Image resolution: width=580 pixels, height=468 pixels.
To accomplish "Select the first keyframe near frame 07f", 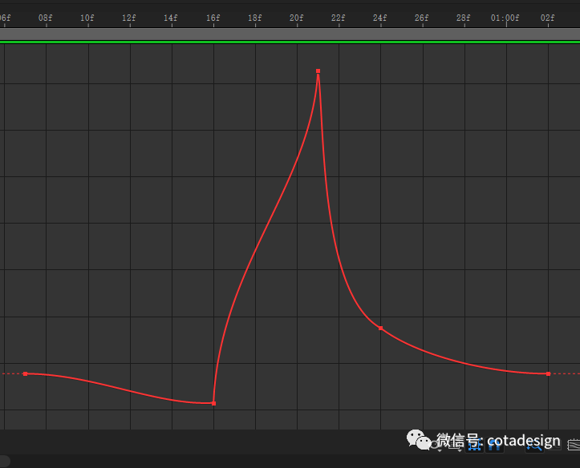I will click(x=25, y=373).
